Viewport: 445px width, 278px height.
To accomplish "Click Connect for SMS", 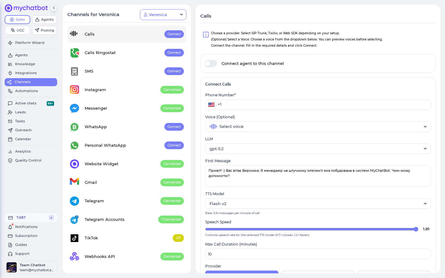I will pyautogui.click(x=174, y=71).
